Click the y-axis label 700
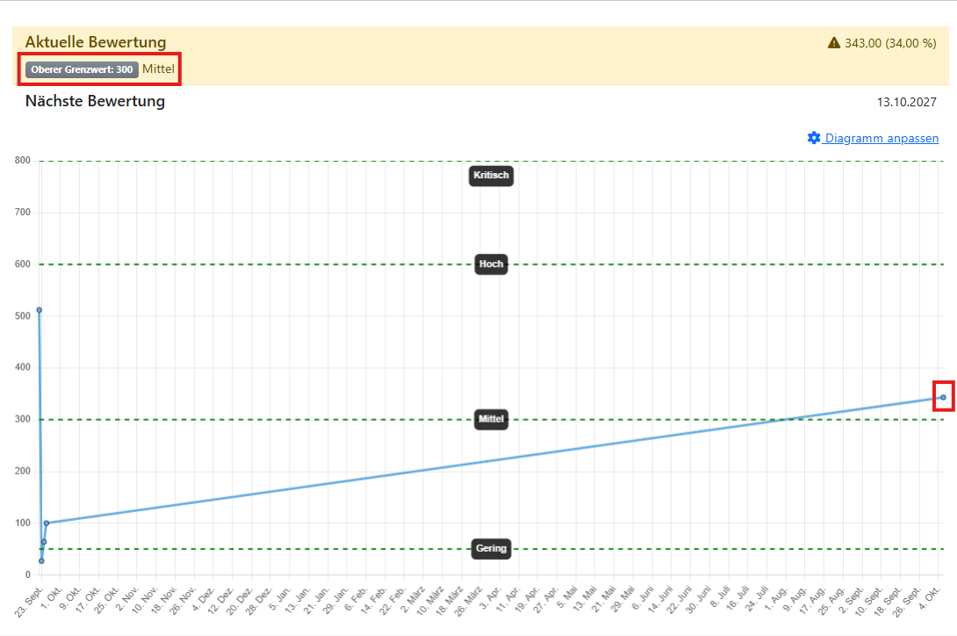Viewport: 957px width, 636px height. [x=23, y=213]
